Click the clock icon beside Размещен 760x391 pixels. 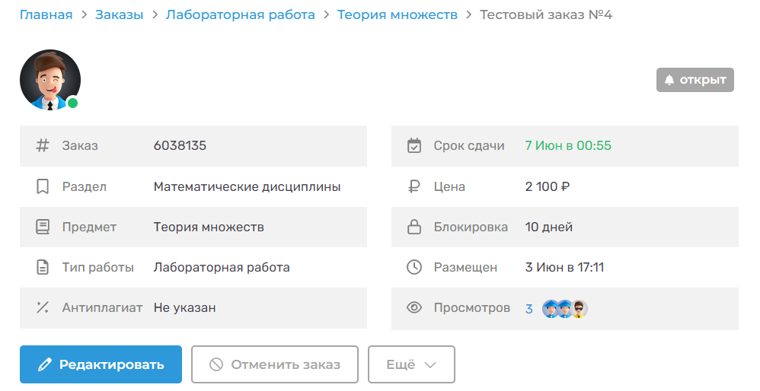[x=414, y=267]
